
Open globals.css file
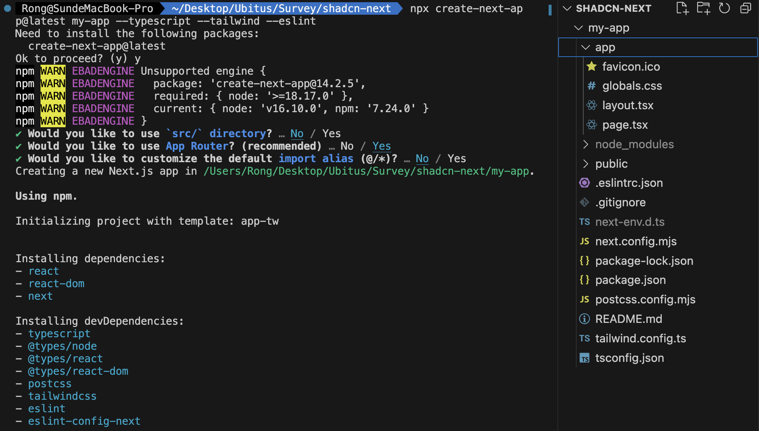[x=632, y=86]
